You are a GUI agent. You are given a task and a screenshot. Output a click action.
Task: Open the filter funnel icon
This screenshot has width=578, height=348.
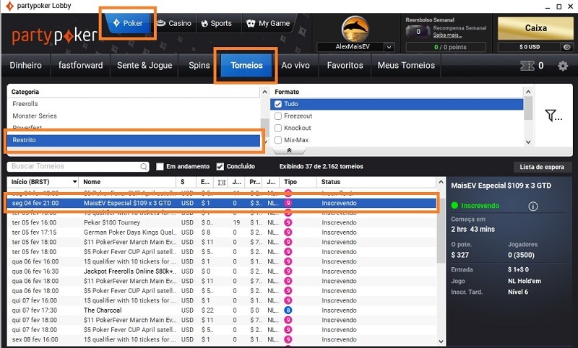point(553,116)
